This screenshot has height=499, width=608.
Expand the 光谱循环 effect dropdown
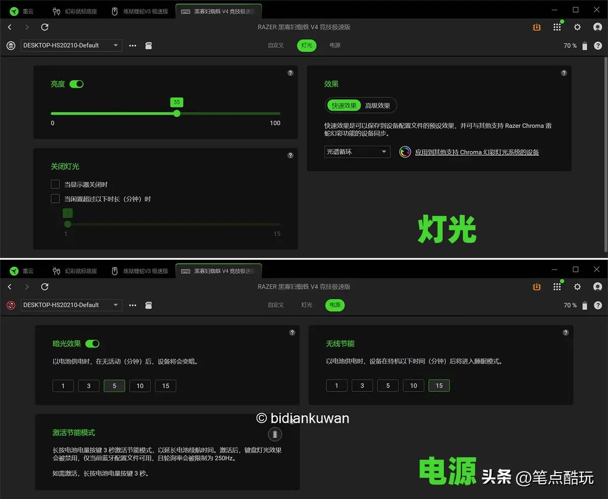pyautogui.click(x=357, y=152)
